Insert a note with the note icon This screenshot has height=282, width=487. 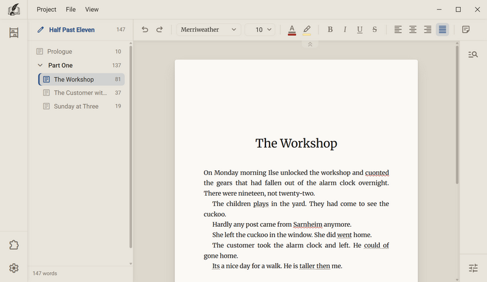point(466,29)
